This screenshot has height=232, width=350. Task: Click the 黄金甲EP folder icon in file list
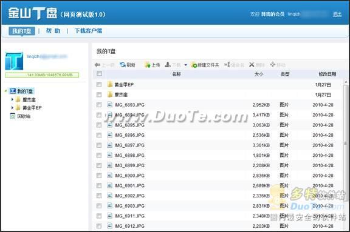(109, 84)
